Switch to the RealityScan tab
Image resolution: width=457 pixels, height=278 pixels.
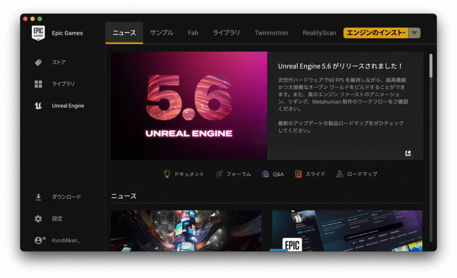point(319,33)
